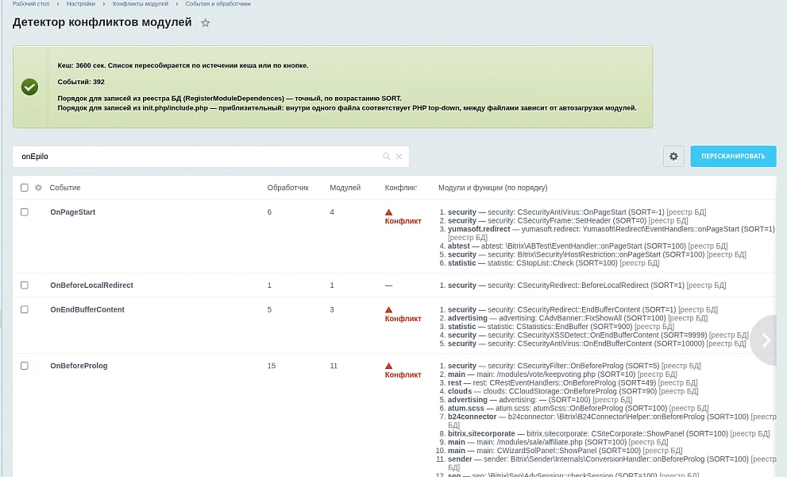Screen dimensions: 787x477
Task: Go to Рабочий стол breadcrumb
Action: click(31, 3)
